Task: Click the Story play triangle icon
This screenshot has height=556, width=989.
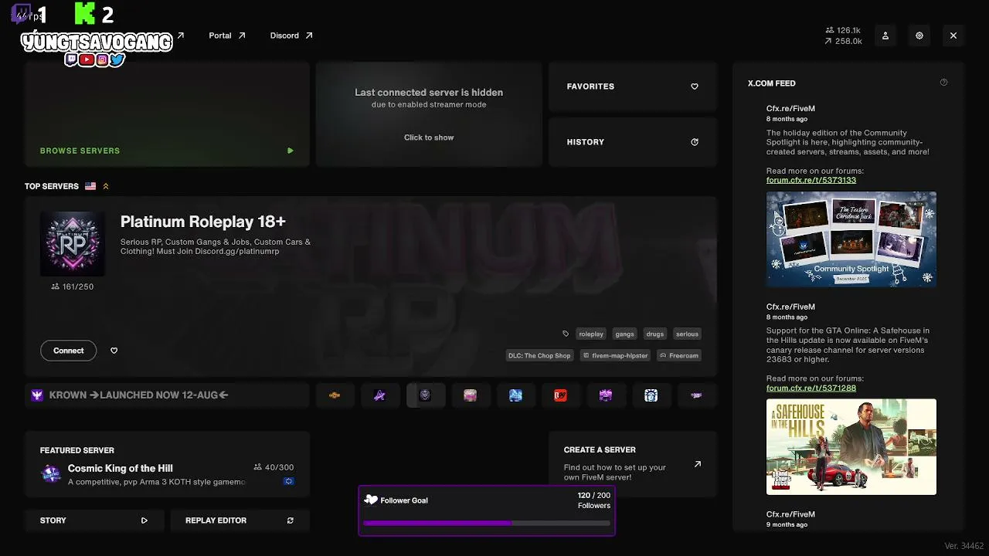Action: [144, 520]
